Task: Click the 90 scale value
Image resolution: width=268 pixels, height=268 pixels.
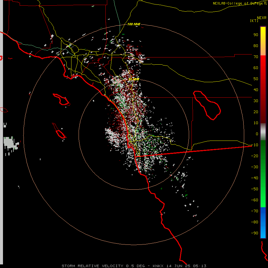Action: 256,35
